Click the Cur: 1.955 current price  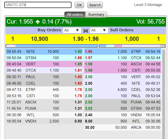[20, 22]
